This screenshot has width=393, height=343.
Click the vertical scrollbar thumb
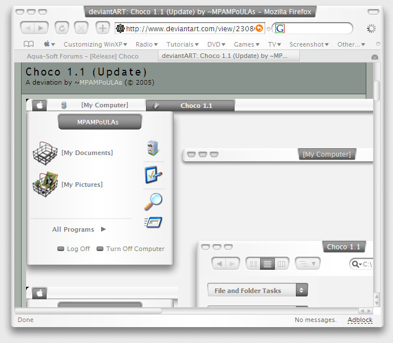click(x=377, y=90)
